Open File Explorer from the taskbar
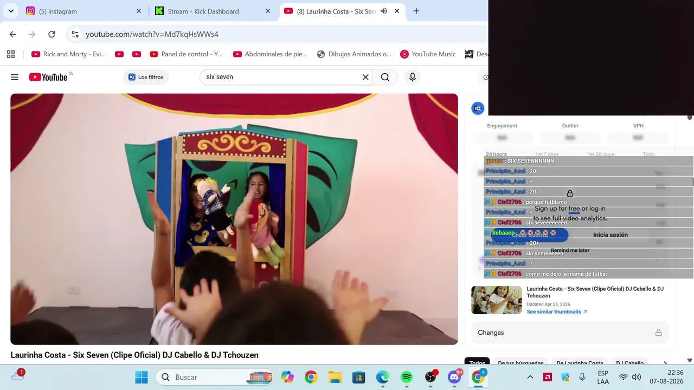Screen dimensions: 694x390 tap(335, 377)
